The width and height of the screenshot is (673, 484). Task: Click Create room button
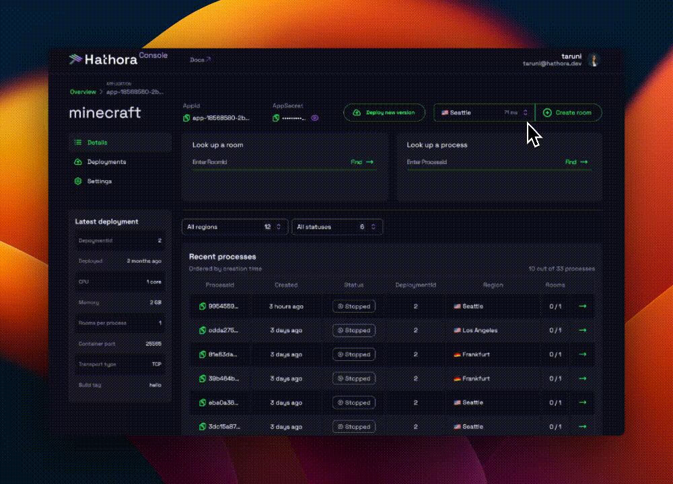click(568, 113)
